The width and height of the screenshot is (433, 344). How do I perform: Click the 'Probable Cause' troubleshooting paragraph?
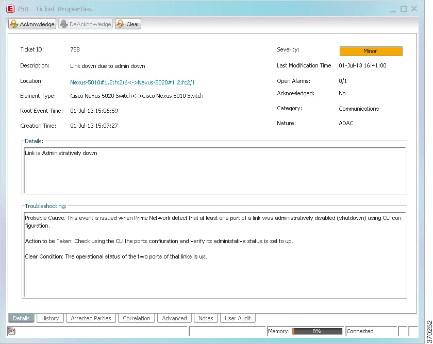tap(213, 222)
